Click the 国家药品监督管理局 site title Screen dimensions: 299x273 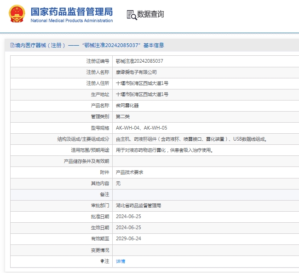pyautogui.click(x=72, y=12)
